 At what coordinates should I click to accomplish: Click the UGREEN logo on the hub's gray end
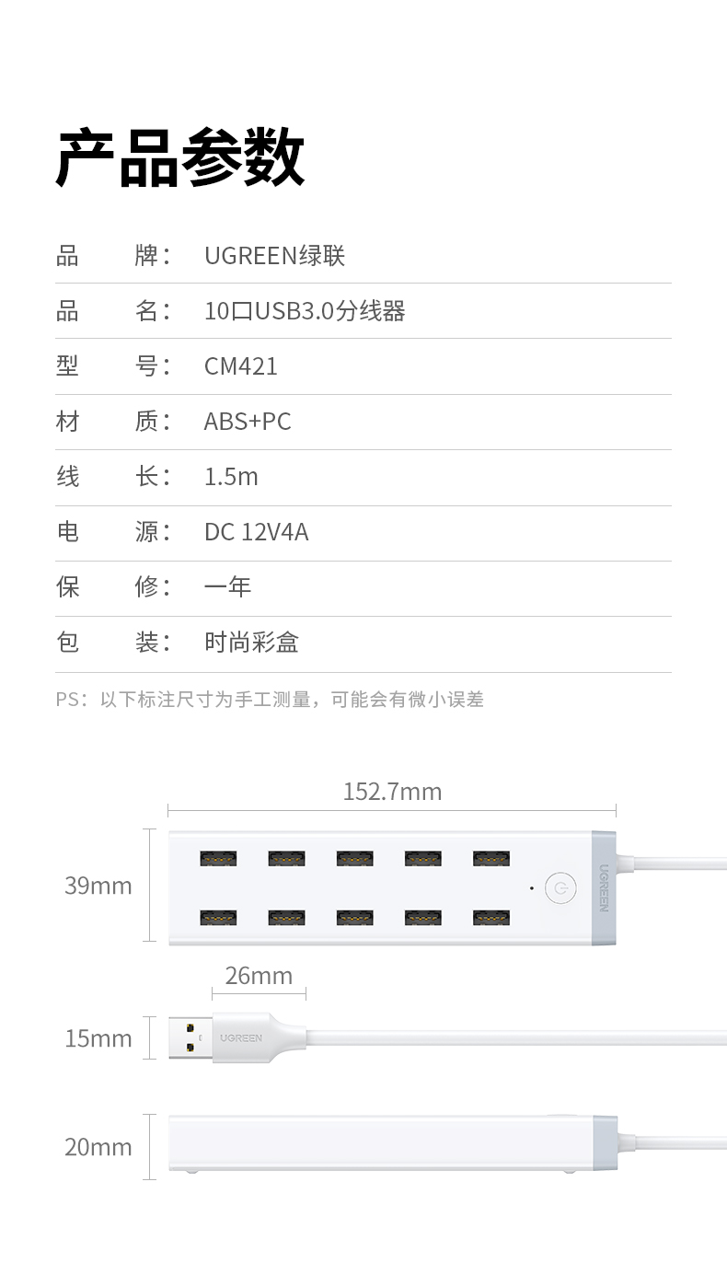coord(604,887)
